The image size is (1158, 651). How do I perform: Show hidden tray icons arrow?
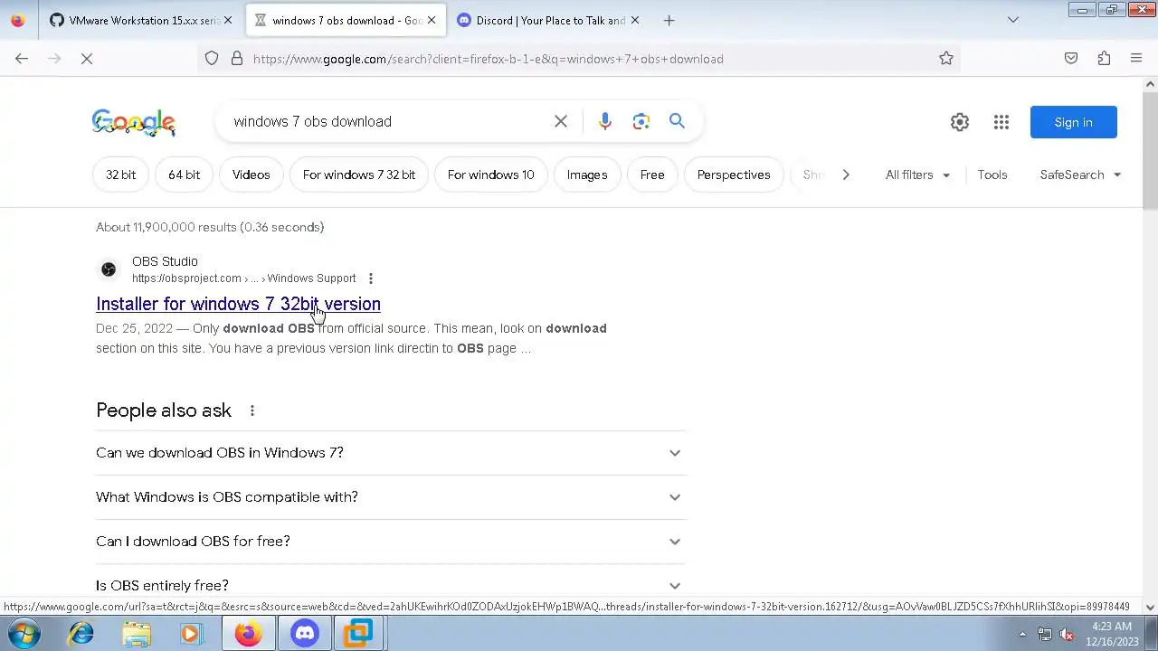(x=1022, y=634)
